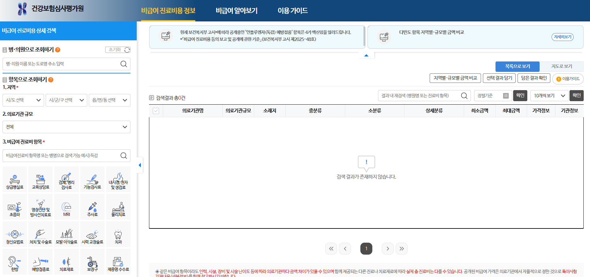Select 영상진단 및 방사선치료료 icon

(41, 207)
